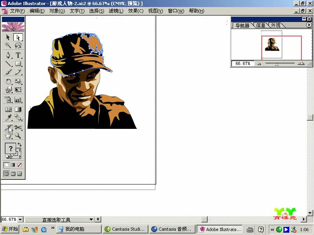
Task: Open the 编辑(E) menu
Action: 37,11
